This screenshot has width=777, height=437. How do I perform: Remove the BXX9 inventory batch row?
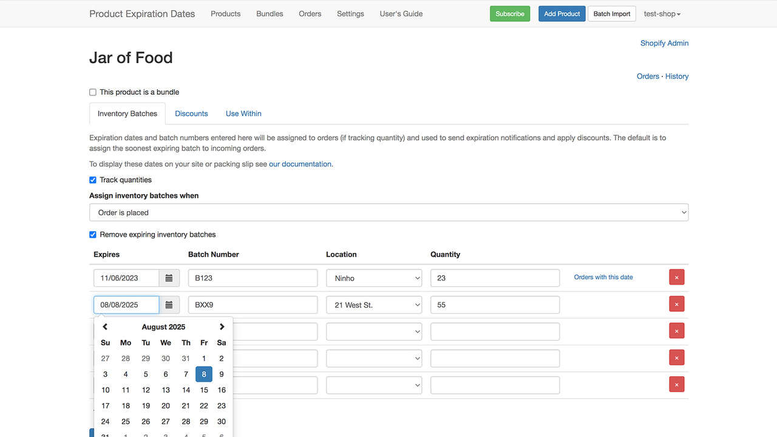pos(676,303)
